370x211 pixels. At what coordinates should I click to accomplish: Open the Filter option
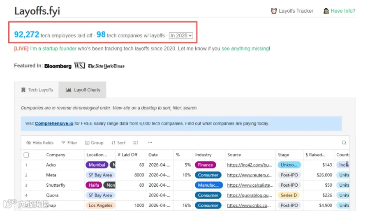tap(69, 143)
